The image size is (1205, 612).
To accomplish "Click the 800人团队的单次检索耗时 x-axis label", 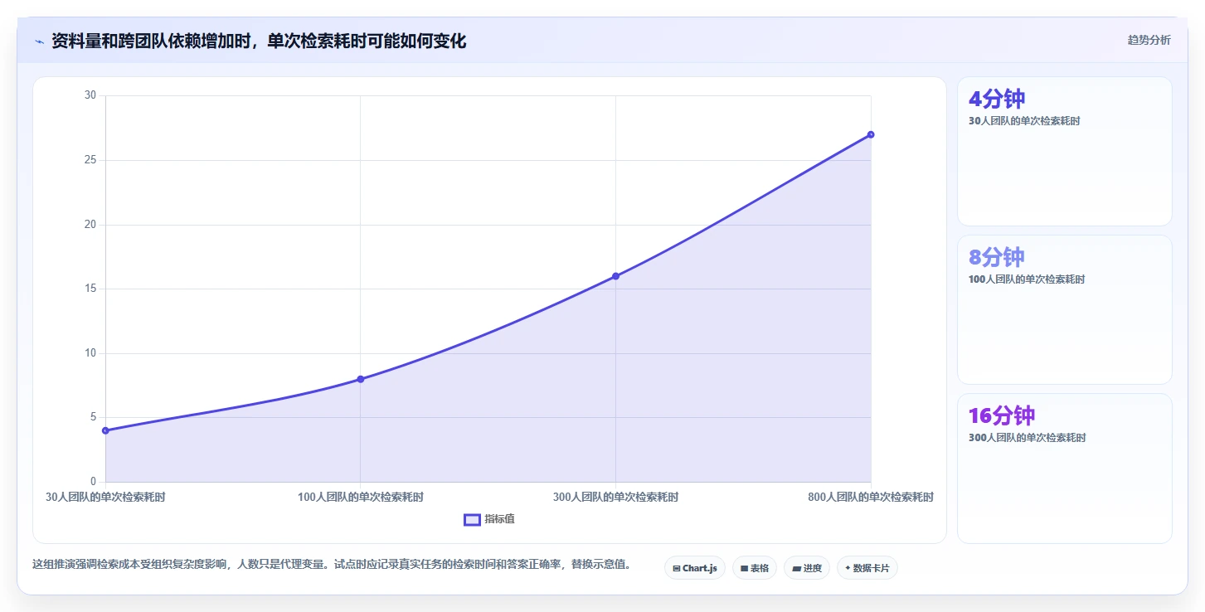I will pos(871,498).
